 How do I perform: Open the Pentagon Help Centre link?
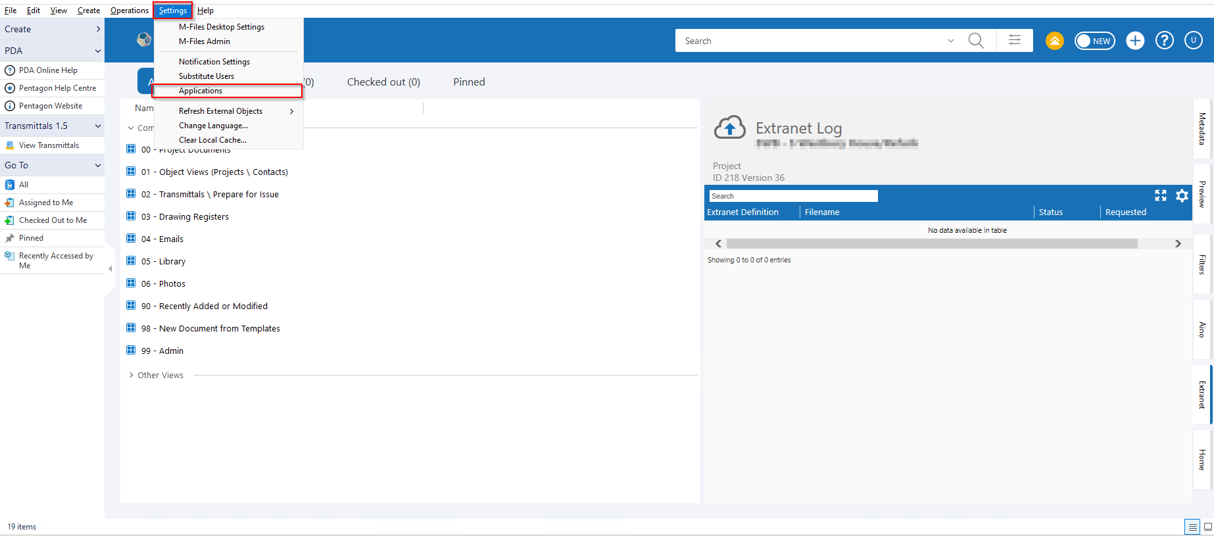pyautogui.click(x=57, y=88)
